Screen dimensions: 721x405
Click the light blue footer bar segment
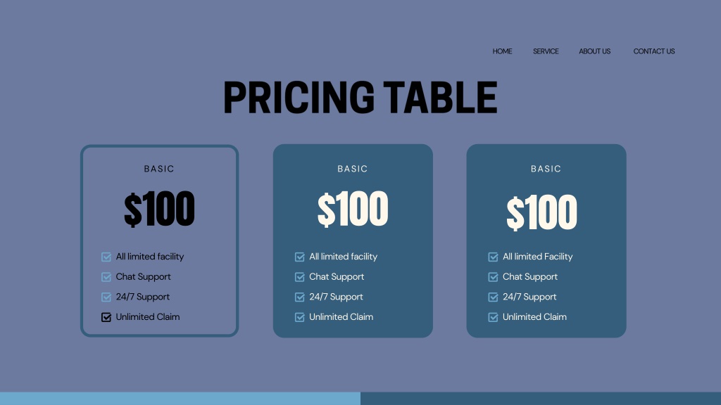(x=180, y=399)
